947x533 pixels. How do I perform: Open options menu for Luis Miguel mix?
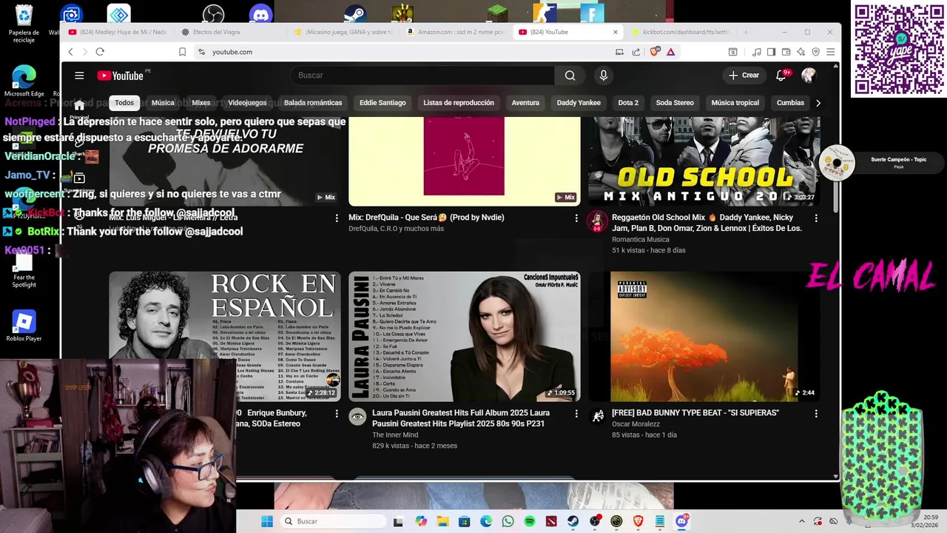[x=337, y=218]
